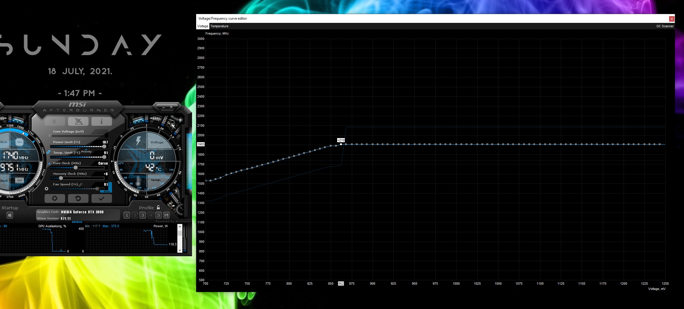The image size is (684, 309).
Task: Select profile slot 2
Action: click(x=135, y=215)
